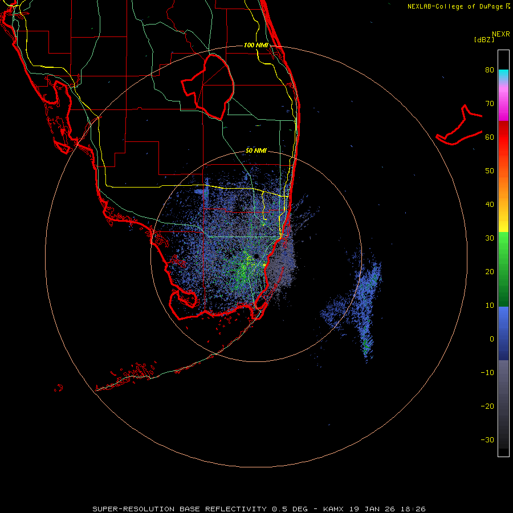Click the blue band of the color scale
This screenshot has height=513, width=513.
tap(503, 333)
